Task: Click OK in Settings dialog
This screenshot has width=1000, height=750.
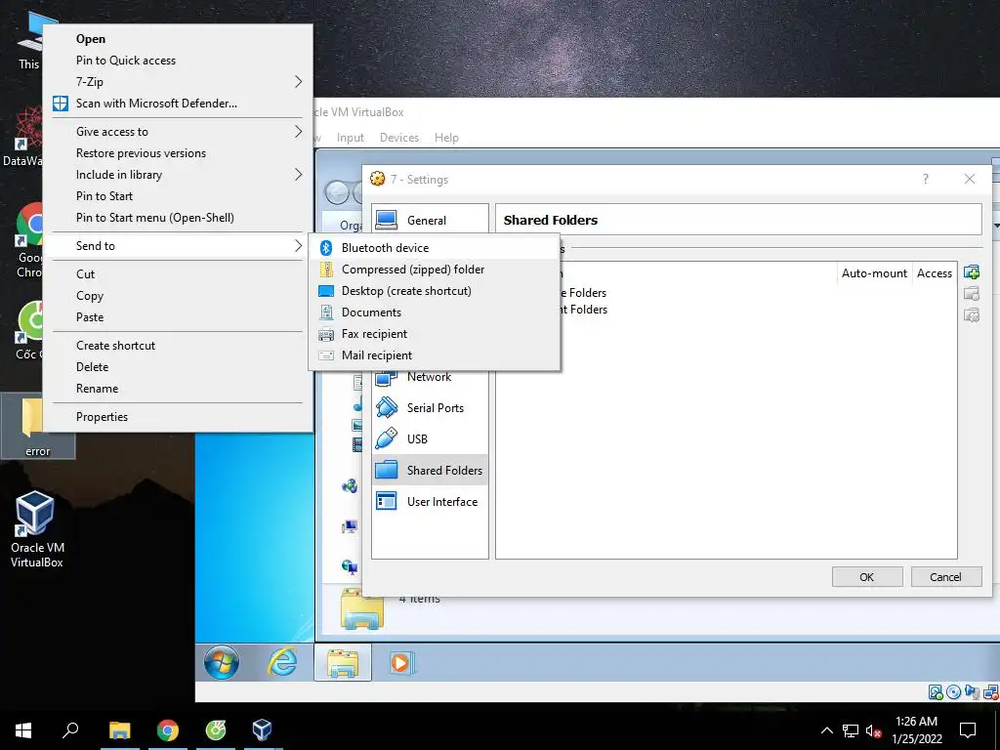Action: tap(867, 576)
